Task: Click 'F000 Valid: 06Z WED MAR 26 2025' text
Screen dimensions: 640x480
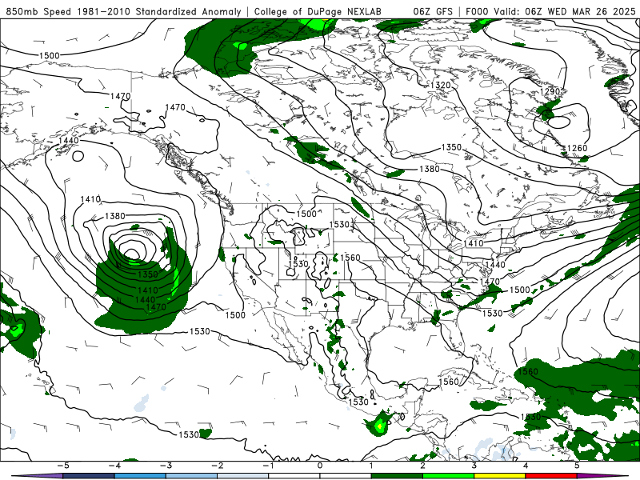Action: (x=550, y=11)
